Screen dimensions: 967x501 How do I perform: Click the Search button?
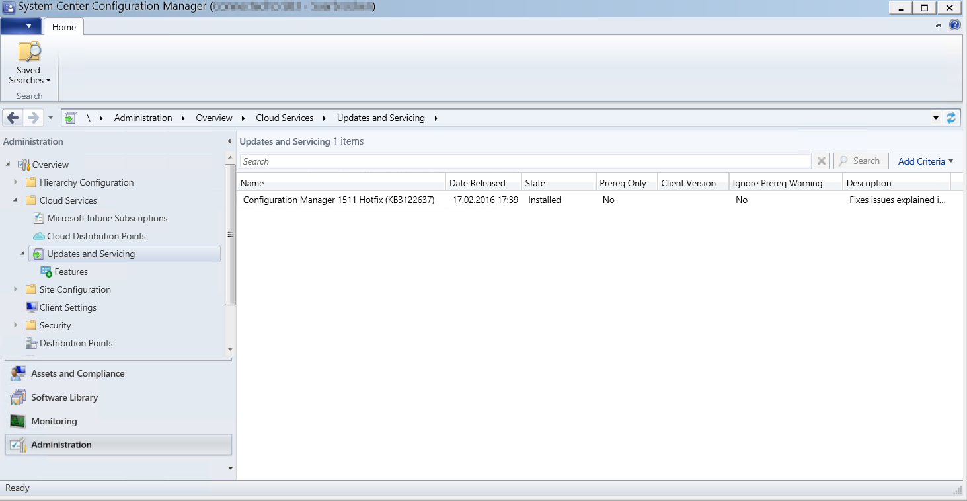860,161
